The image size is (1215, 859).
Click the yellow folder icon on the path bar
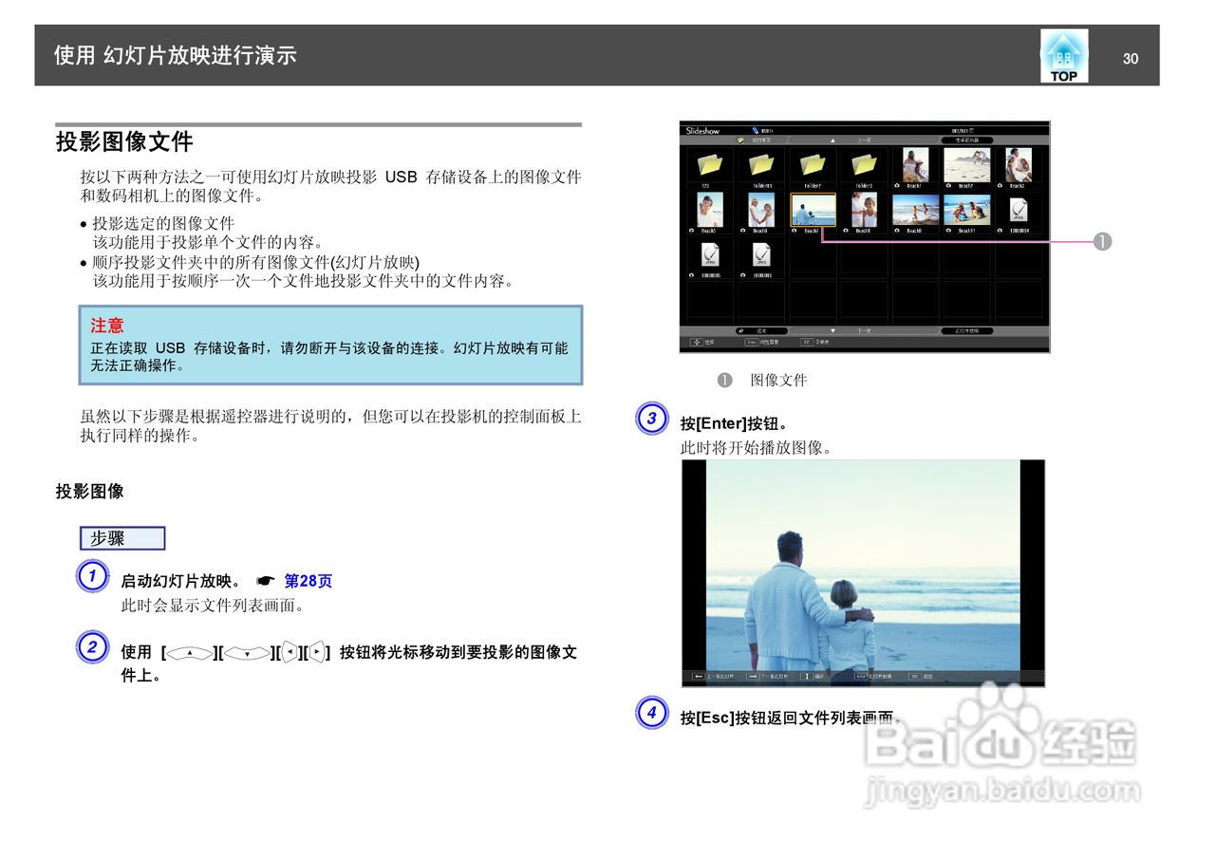pos(740,140)
